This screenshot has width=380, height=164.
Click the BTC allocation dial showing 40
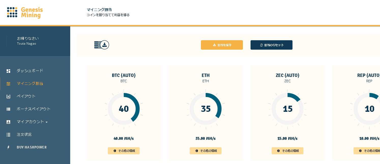point(124,109)
